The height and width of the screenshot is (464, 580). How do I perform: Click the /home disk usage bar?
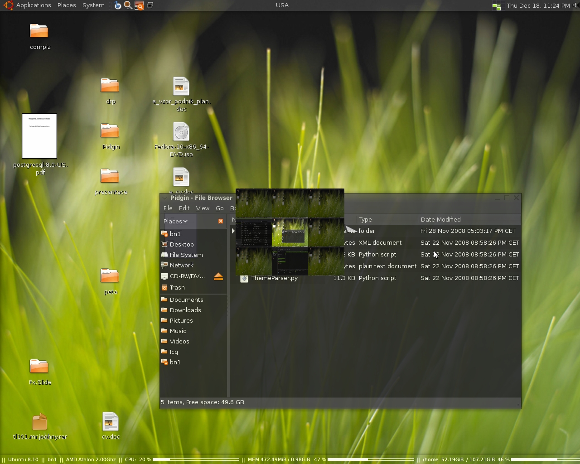[546, 459]
